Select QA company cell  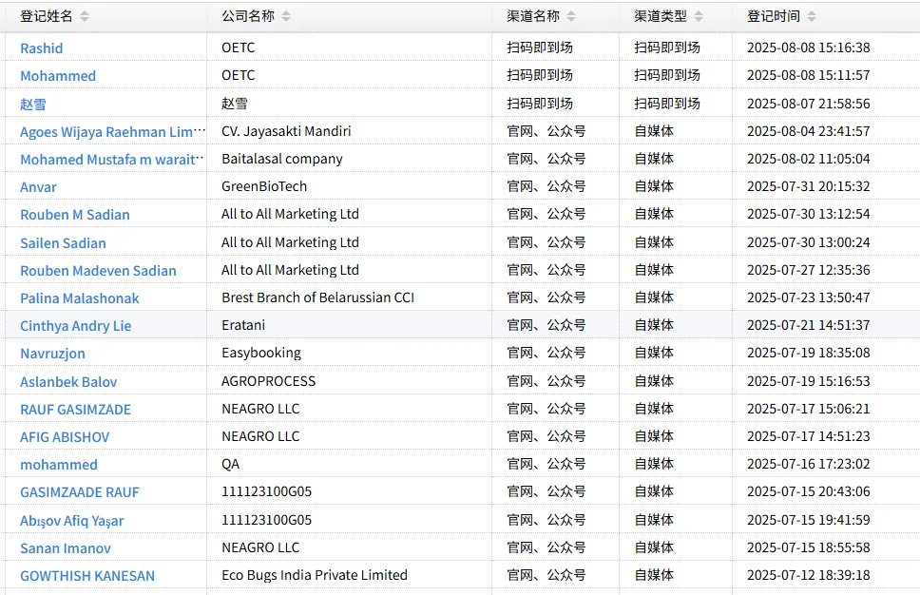coord(230,464)
